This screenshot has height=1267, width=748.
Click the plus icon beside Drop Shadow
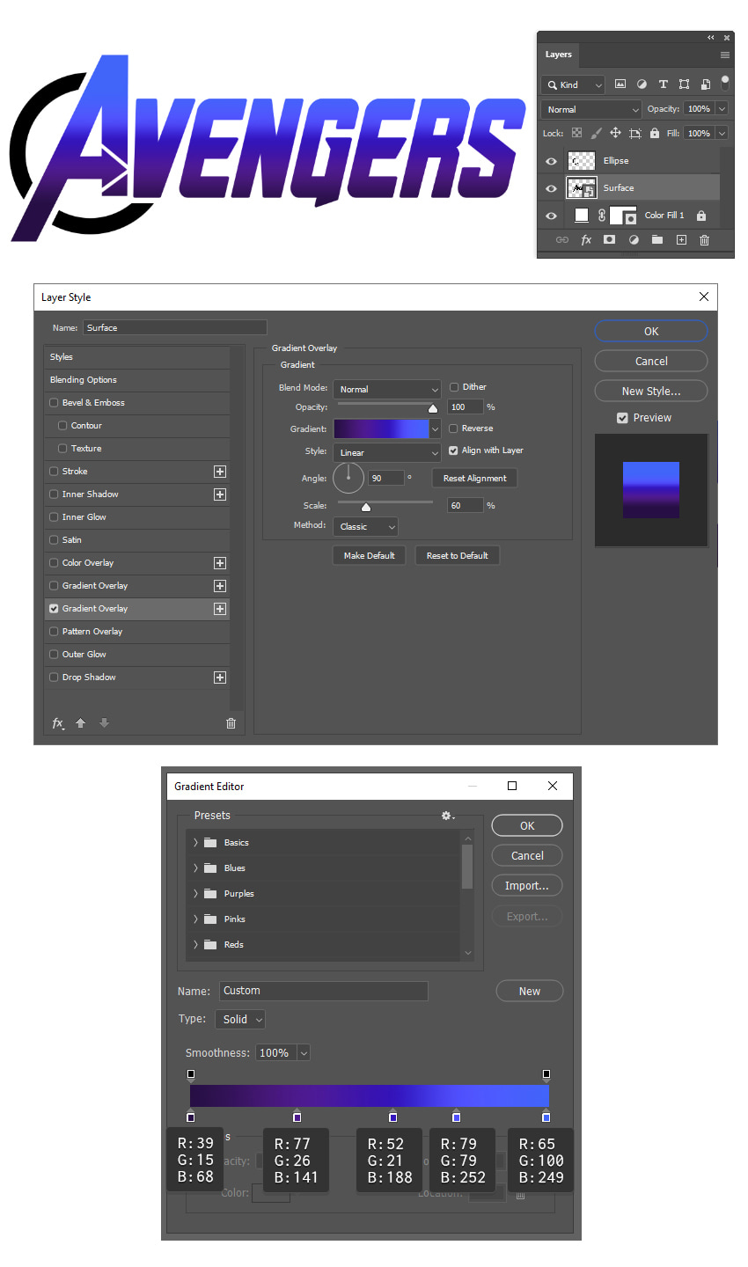pos(220,677)
